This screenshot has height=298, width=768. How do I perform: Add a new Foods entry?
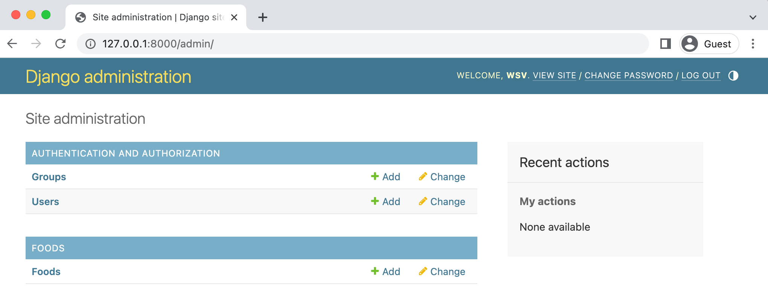click(386, 272)
